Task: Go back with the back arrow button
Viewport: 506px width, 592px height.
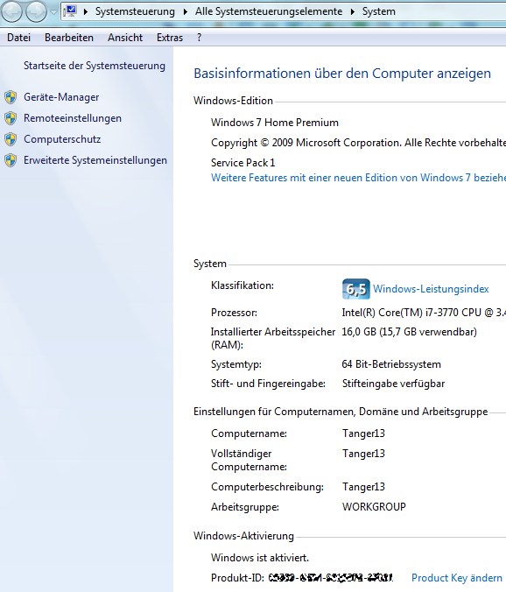Action: pos(11,11)
